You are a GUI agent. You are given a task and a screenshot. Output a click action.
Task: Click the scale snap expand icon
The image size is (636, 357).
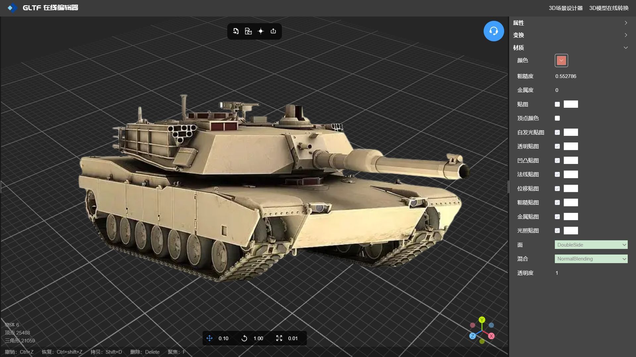[x=279, y=338]
